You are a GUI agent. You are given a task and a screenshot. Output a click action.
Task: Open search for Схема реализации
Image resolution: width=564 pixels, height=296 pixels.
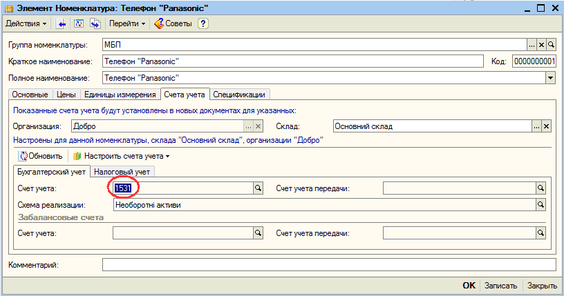(x=540, y=205)
